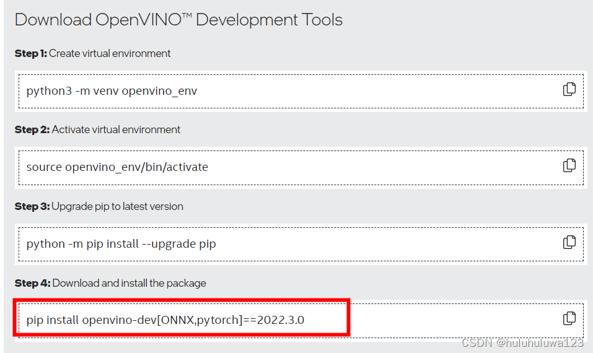Copy the pip upgrade command
Viewport: 593px width, 353px height.
[x=569, y=242]
